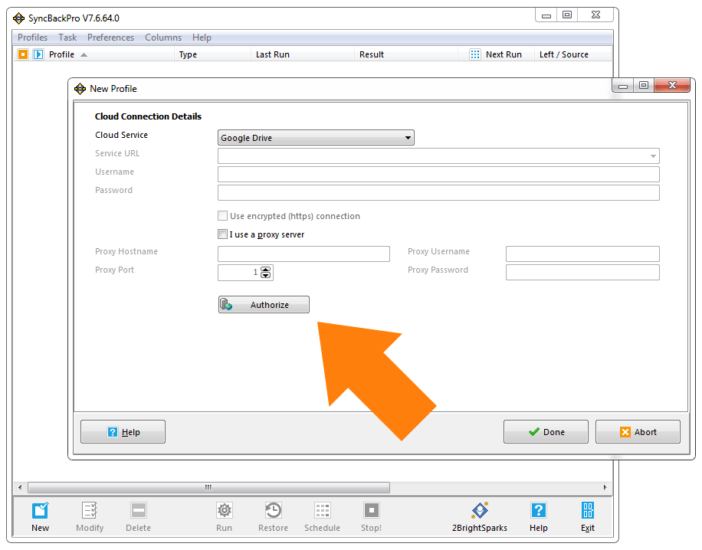
Task: Sort by the Profile column header
Action: coord(62,54)
